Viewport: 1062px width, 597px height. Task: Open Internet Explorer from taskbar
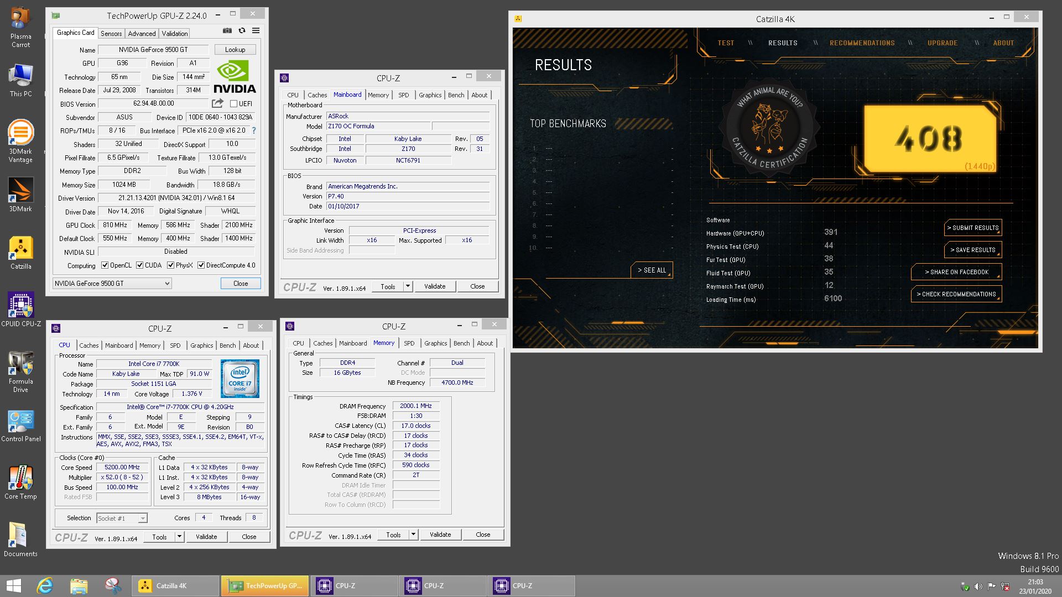tap(45, 586)
